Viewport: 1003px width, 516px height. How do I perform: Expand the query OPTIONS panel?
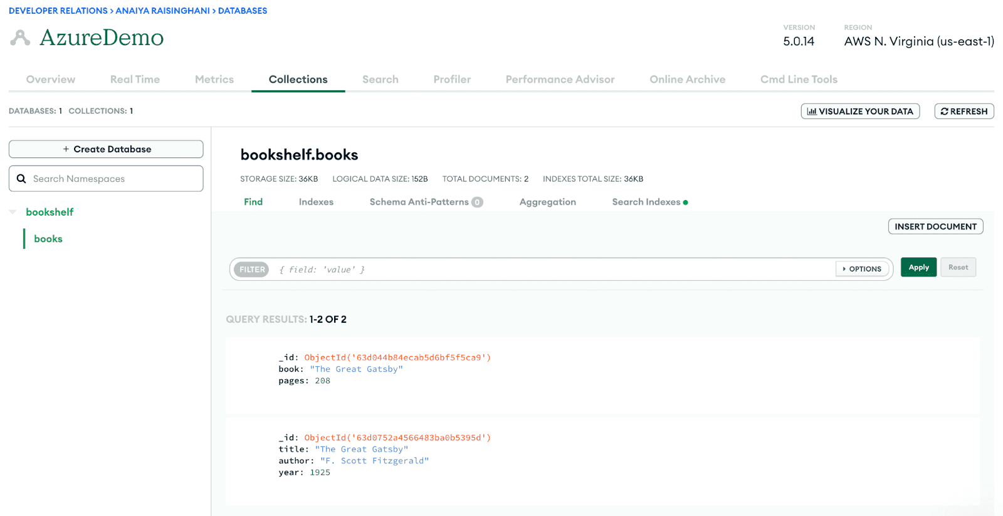pos(862,269)
